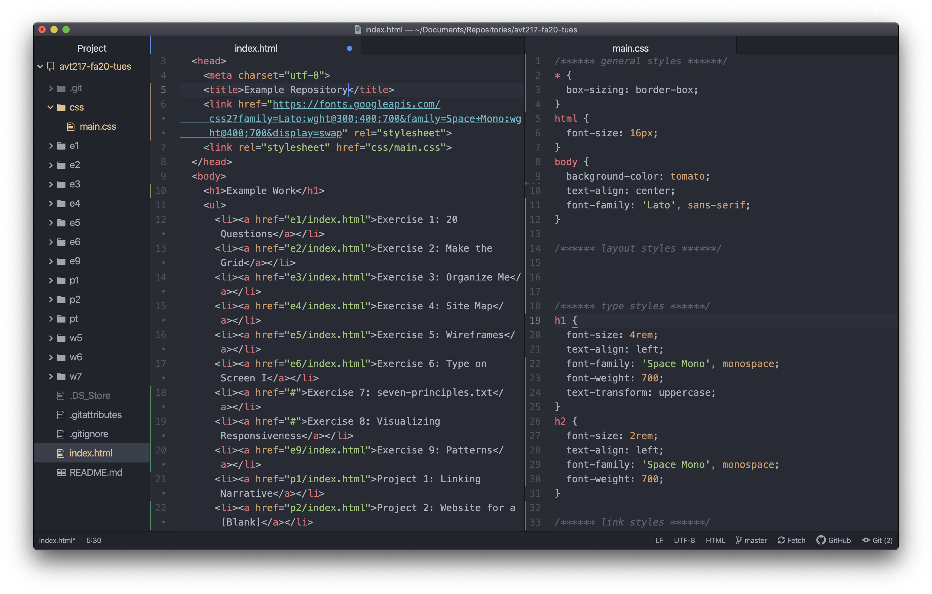The width and height of the screenshot is (932, 594).
Task: Click the w5 folder icon
Action: 61,338
